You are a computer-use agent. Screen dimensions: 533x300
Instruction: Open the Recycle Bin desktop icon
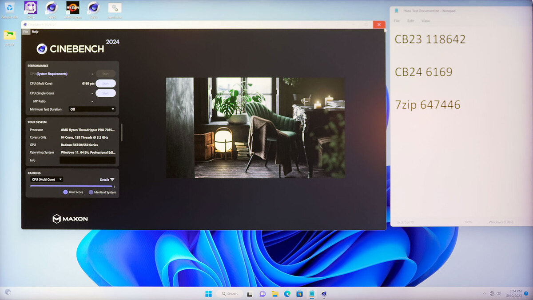[9, 9]
